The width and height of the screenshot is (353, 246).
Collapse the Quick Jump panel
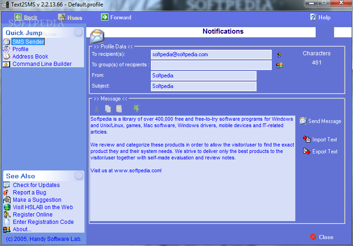point(78,32)
